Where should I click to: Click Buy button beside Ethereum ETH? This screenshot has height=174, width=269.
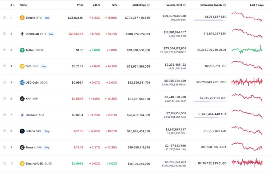(51, 34)
